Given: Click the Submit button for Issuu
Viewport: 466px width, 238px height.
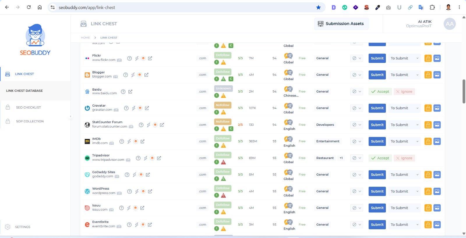Looking at the screenshot, I should [377, 208].
